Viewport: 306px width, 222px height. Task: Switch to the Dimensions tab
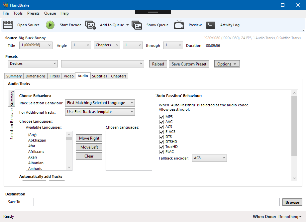36,76
